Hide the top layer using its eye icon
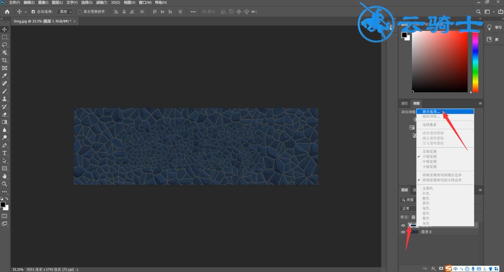504x272 pixels. 403,225
